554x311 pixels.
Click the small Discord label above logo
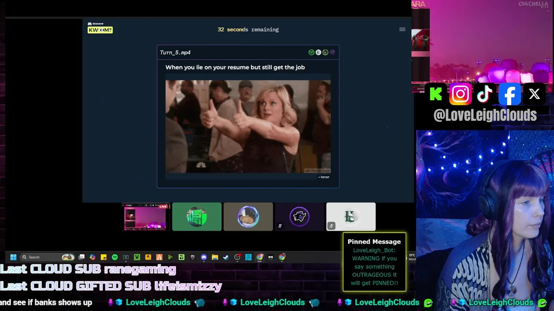(96, 24)
